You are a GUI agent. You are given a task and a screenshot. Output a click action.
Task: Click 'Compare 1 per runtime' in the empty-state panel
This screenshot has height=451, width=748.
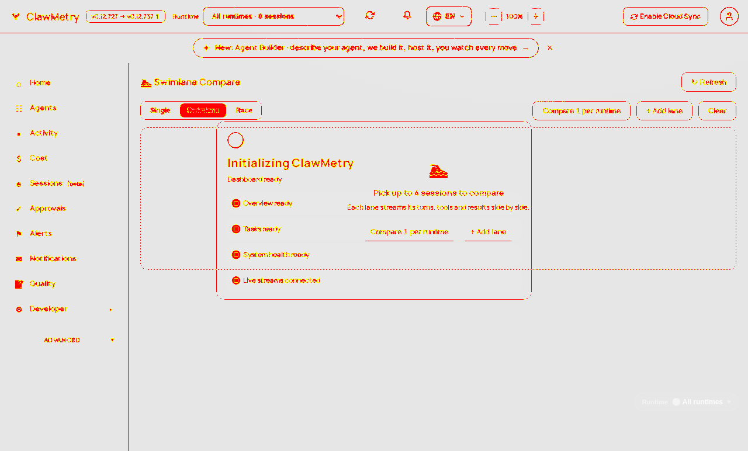coord(409,232)
